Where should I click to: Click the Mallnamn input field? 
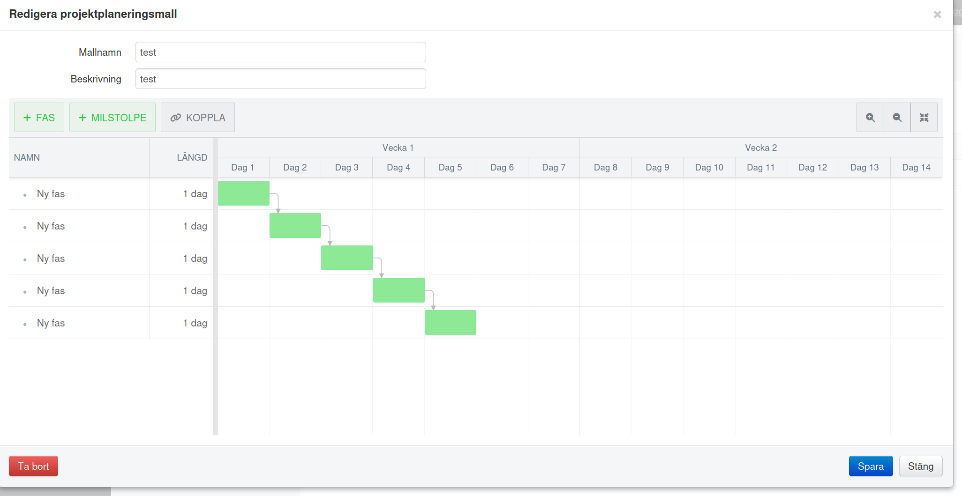coord(281,52)
